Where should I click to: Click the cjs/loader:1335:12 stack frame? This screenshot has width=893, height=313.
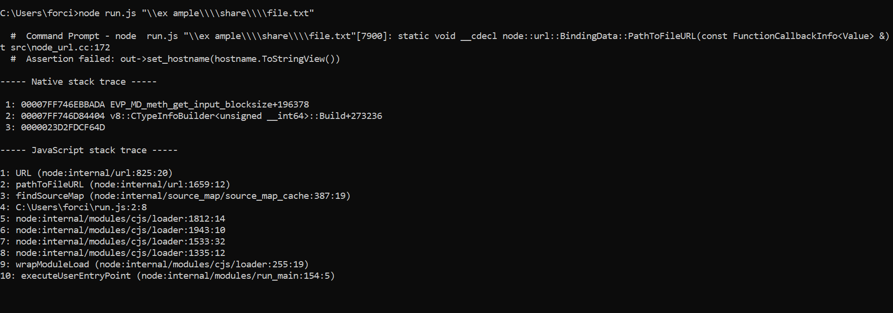[x=120, y=253]
